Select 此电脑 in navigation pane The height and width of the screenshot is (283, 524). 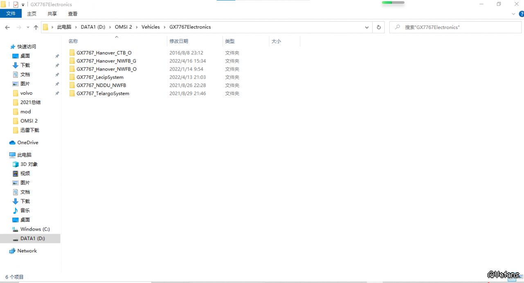(x=24, y=155)
